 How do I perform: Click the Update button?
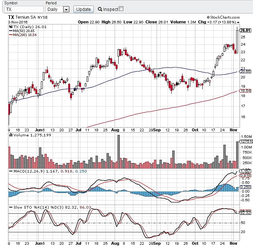(x=83, y=9)
